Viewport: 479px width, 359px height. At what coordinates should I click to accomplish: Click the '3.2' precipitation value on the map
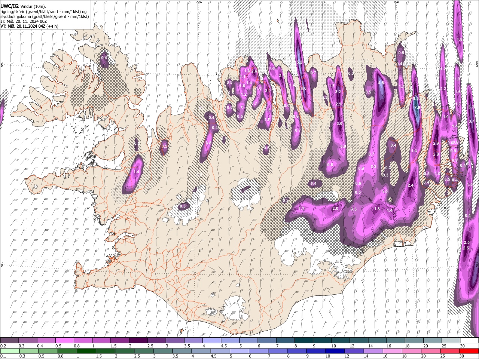(x=338, y=92)
